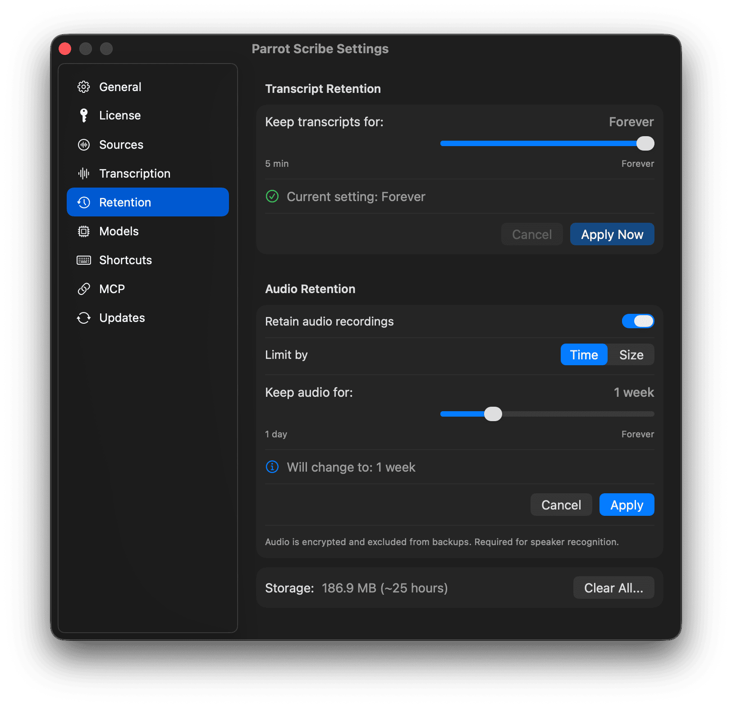Select Time in the Limit by control

(584, 354)
